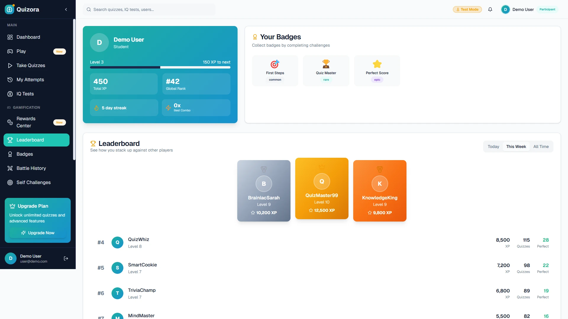Screen dimensions: 568x319
Task: Click the logout icon beside user@demo.com
Action: pos(66,258)
